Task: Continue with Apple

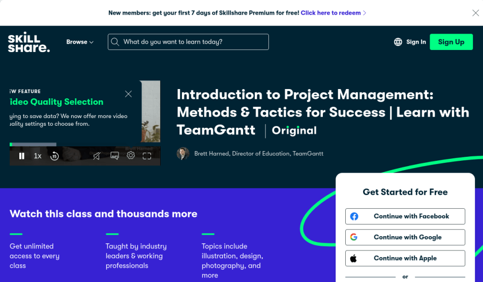Action: (x=405, y=258)
